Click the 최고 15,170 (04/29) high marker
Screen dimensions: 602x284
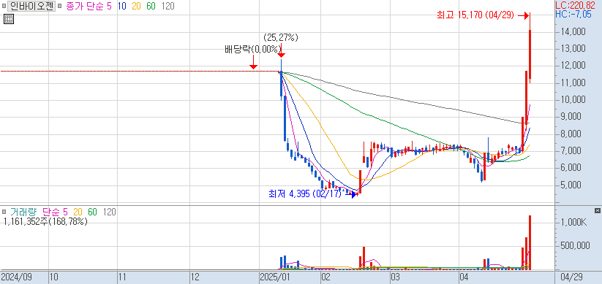point(475,15)
